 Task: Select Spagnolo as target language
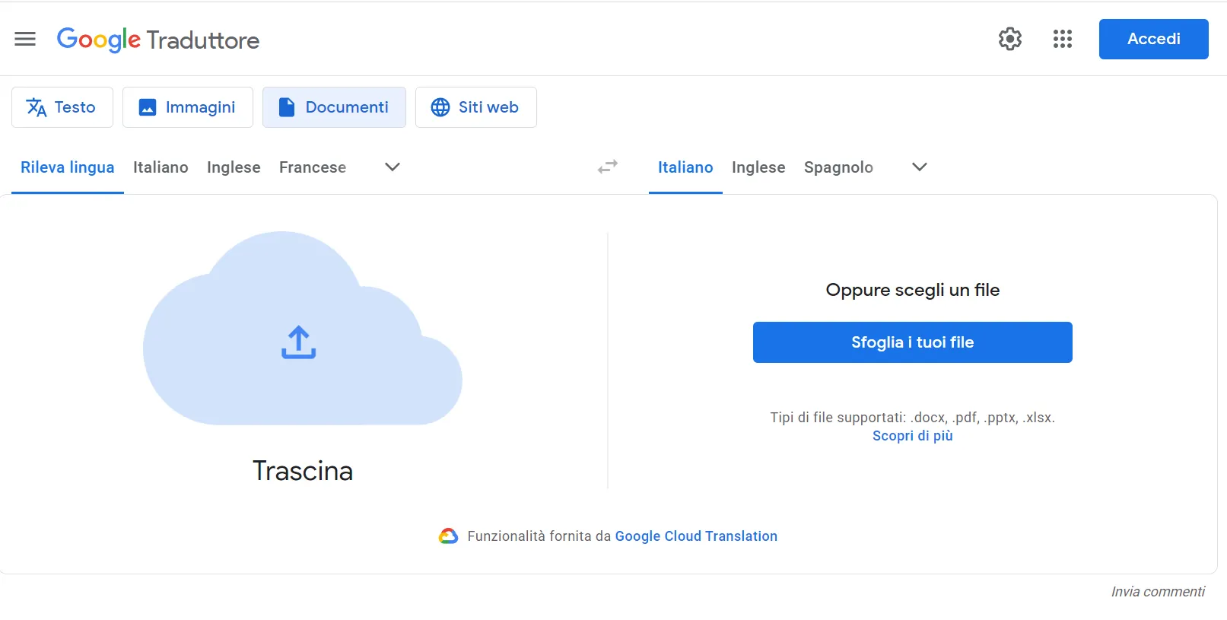click(x=838, y=167)
